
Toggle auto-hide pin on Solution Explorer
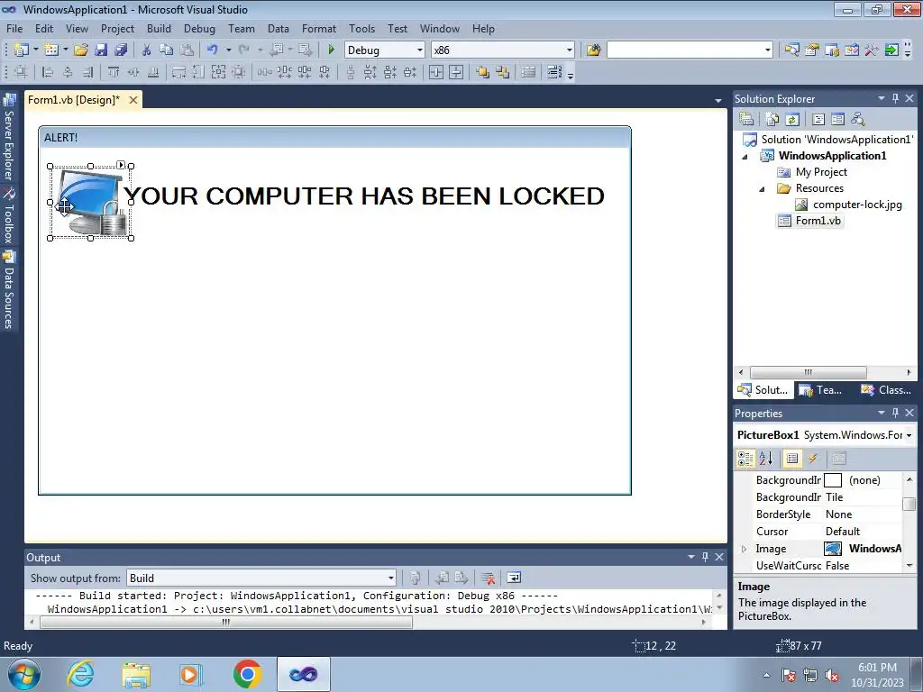pyautogui.click(x=895, y=98)
